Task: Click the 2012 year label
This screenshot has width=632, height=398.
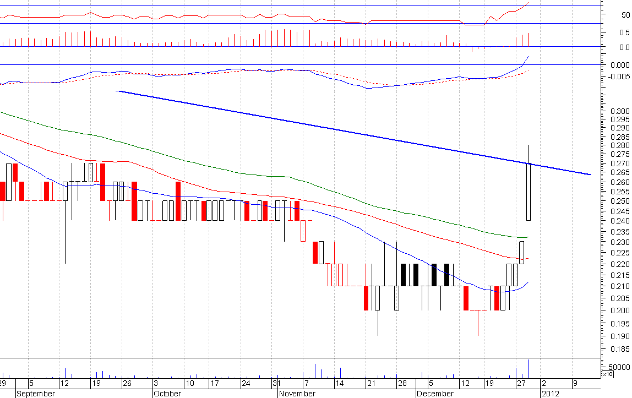Action: 551,394
